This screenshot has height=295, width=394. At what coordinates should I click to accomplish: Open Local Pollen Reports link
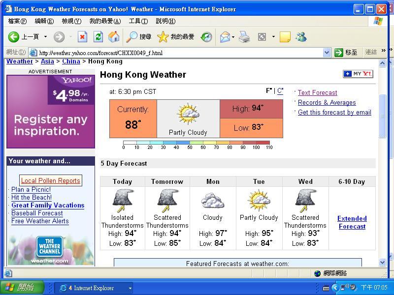(51, 180)
